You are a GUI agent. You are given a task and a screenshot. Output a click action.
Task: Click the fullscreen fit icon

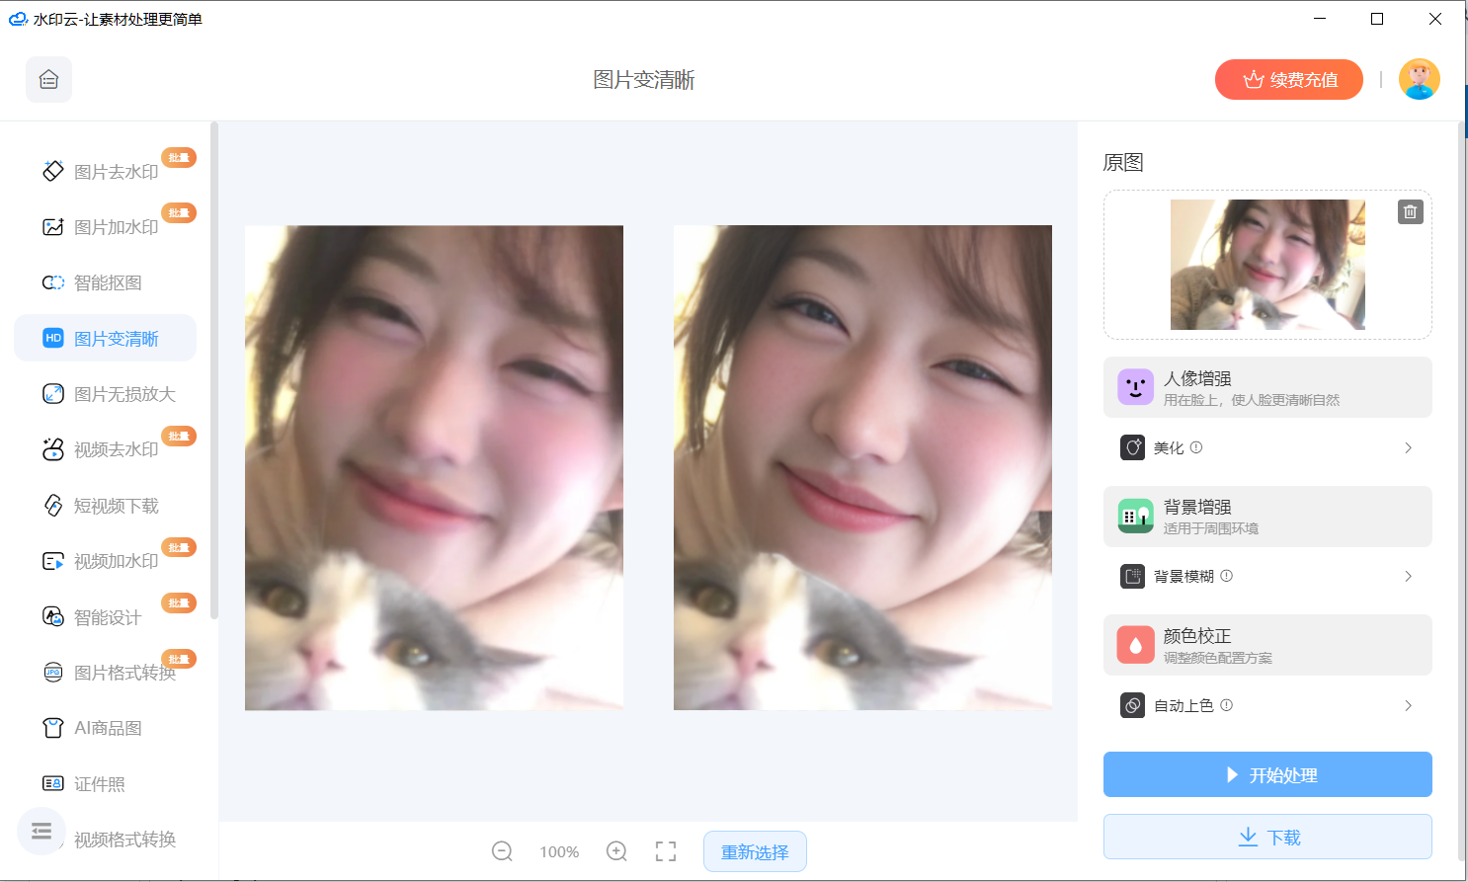pyautogui.click(x=666, y=851)
